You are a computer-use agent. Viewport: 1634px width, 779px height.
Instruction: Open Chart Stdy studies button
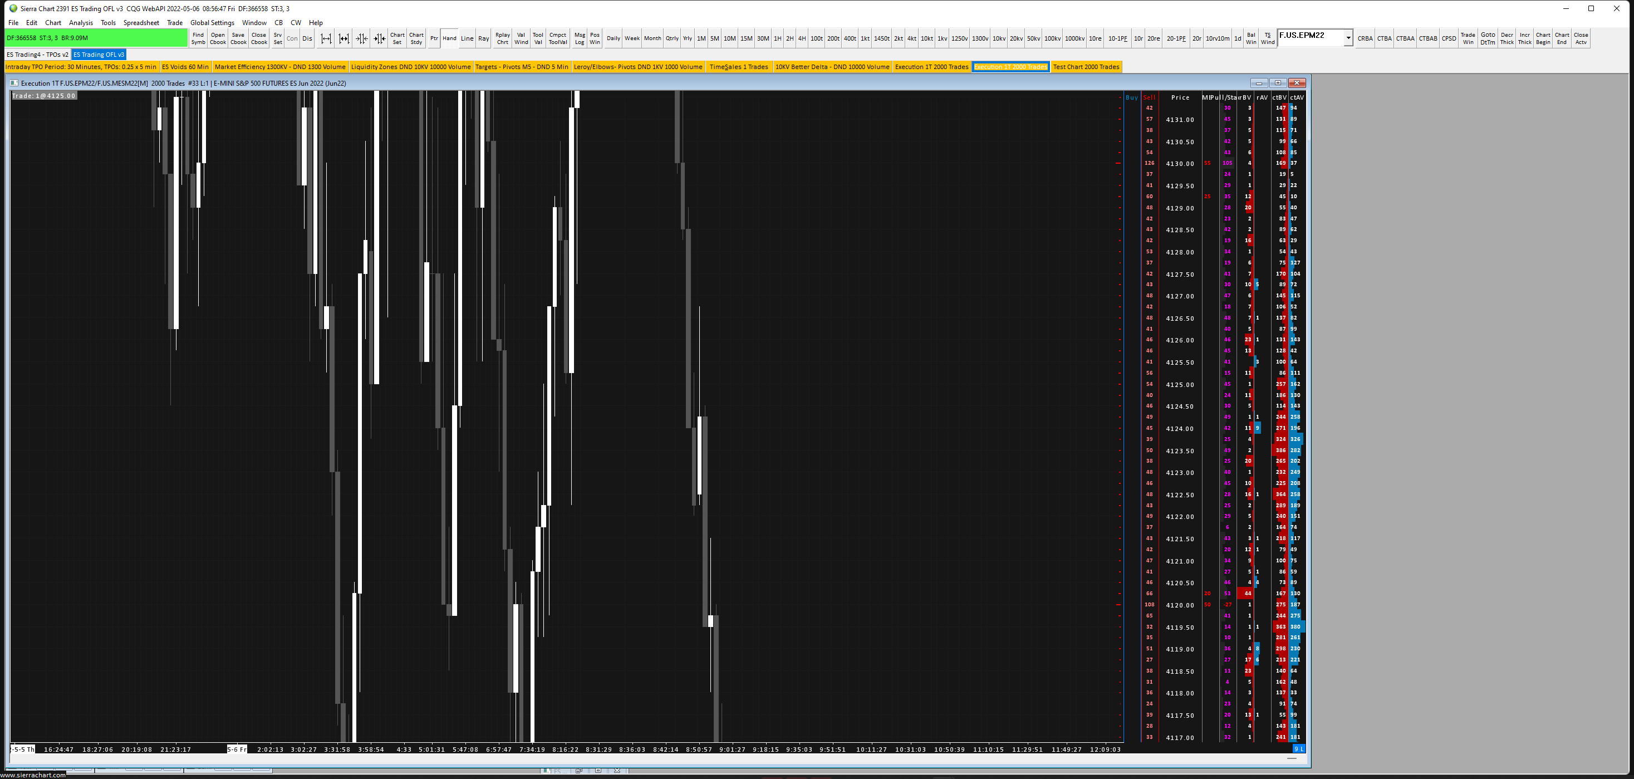[x=416, y=38]
